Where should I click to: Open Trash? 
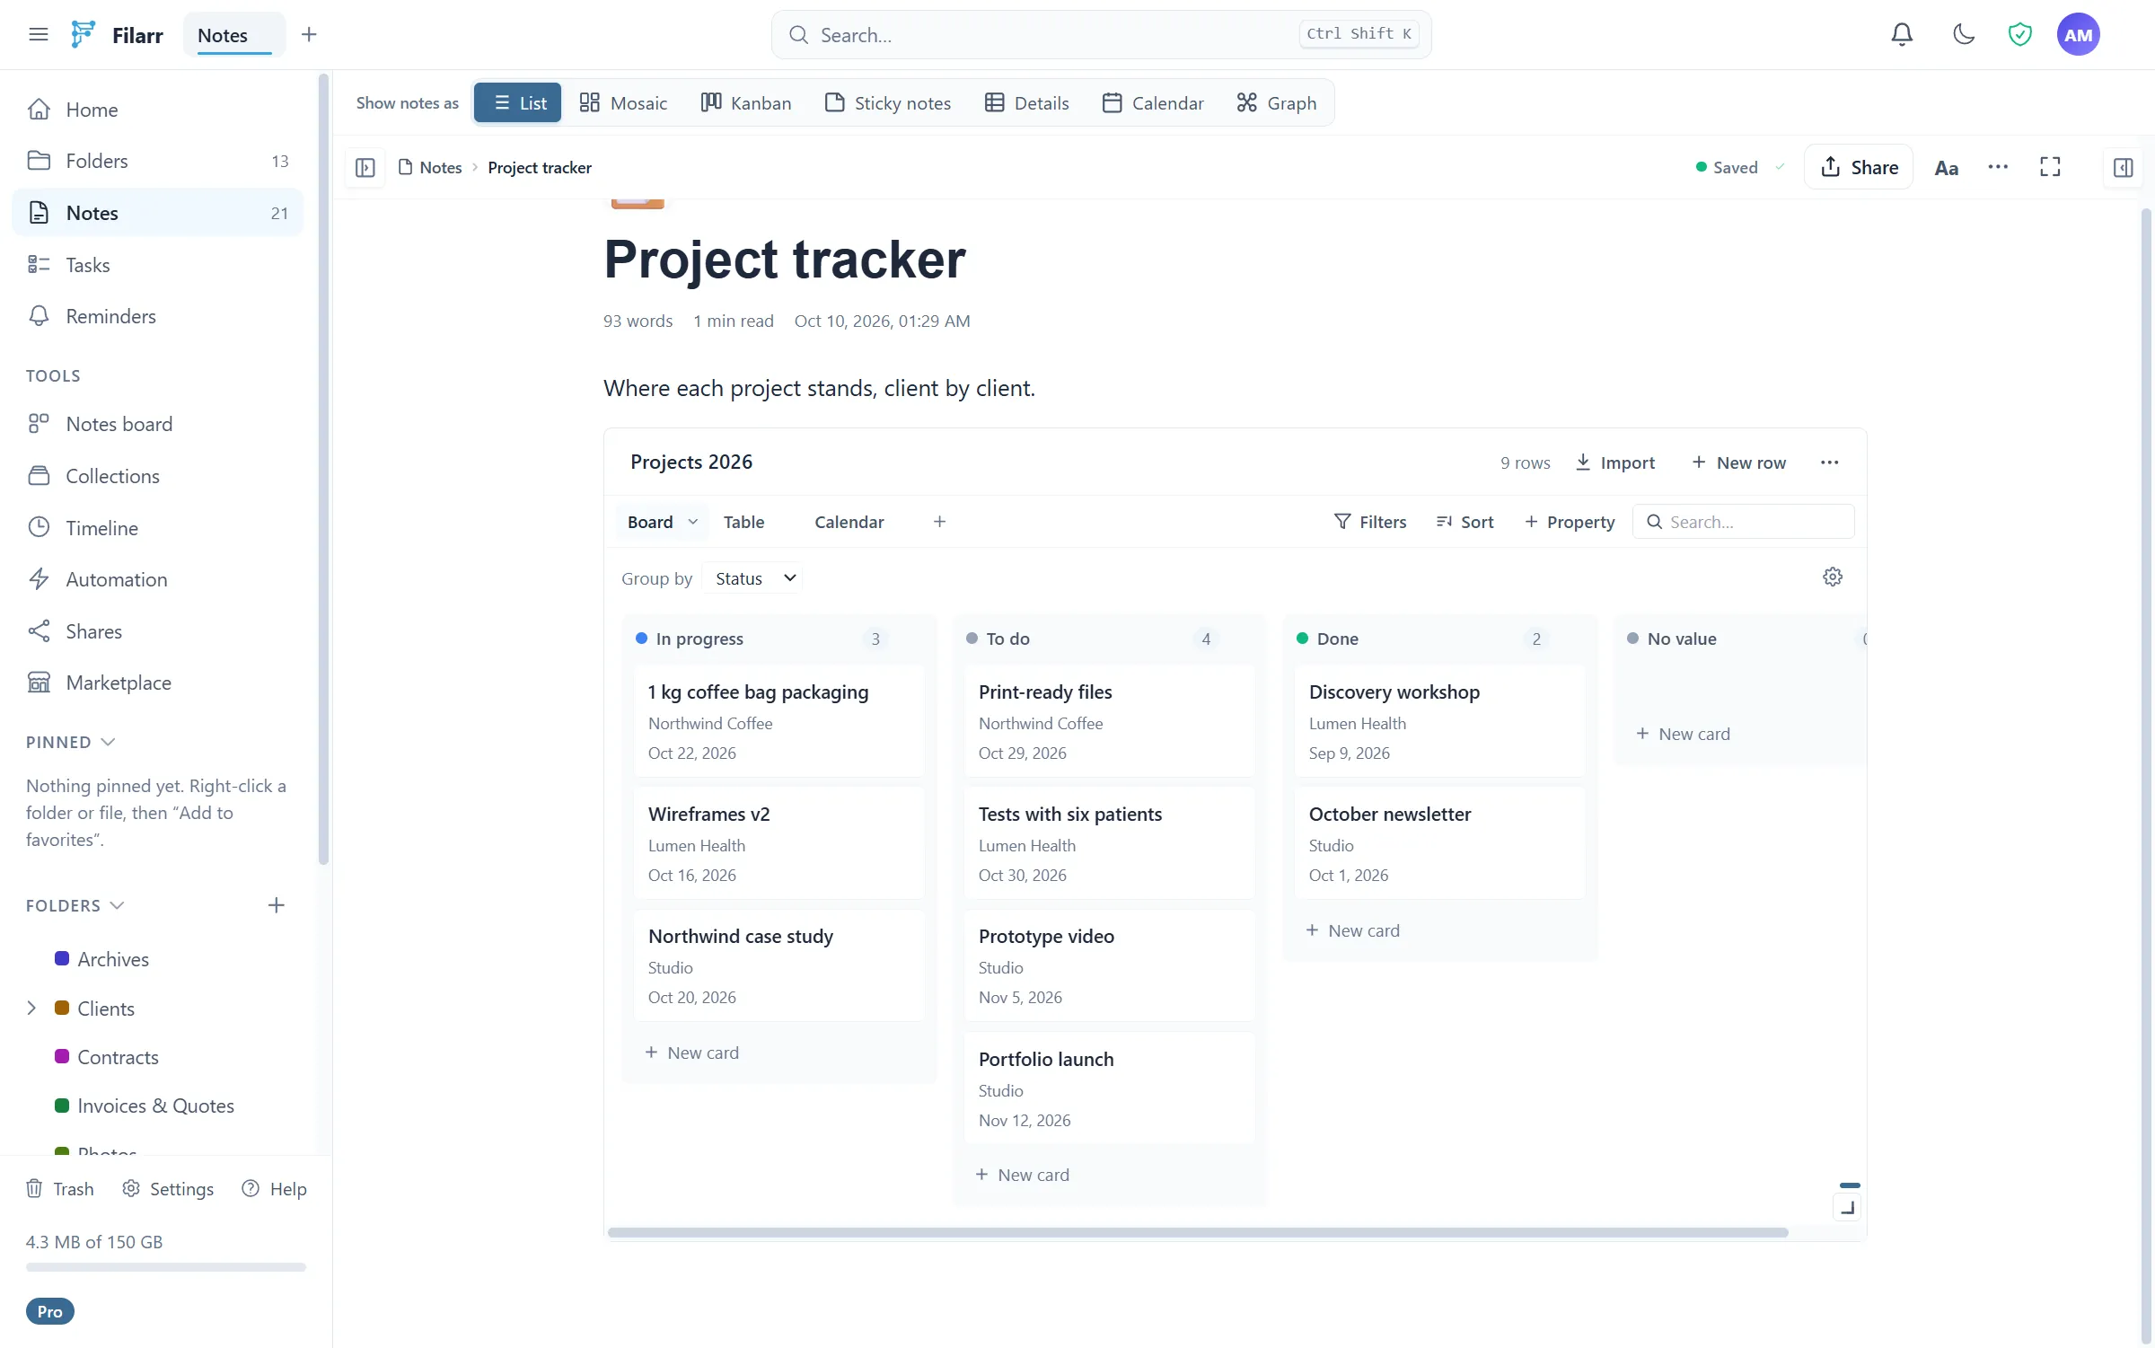(x=59, y=1189)
